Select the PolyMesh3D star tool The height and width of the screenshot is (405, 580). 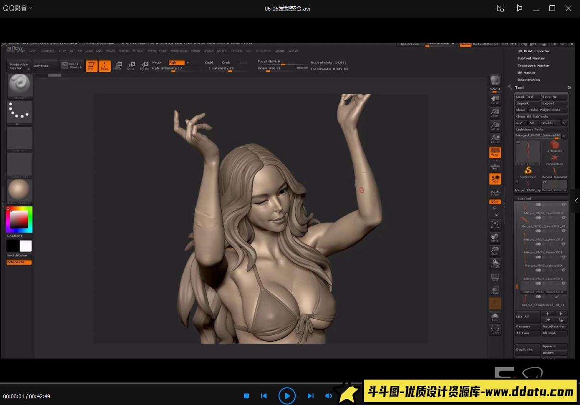click(x=555, y=159)
